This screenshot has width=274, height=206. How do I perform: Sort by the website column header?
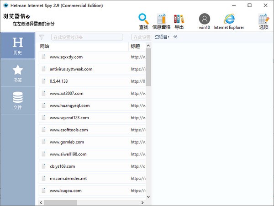coord(82,46)
